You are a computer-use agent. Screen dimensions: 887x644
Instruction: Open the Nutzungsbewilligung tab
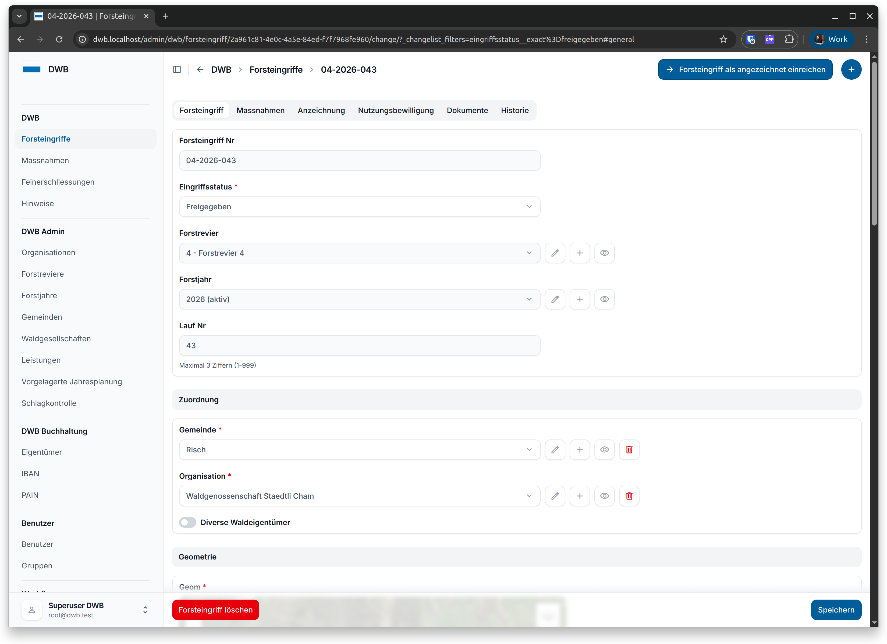click(x=395, y=110)
